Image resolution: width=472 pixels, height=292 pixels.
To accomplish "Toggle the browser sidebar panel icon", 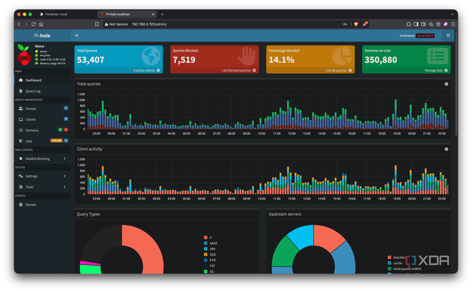I will 416,24.
